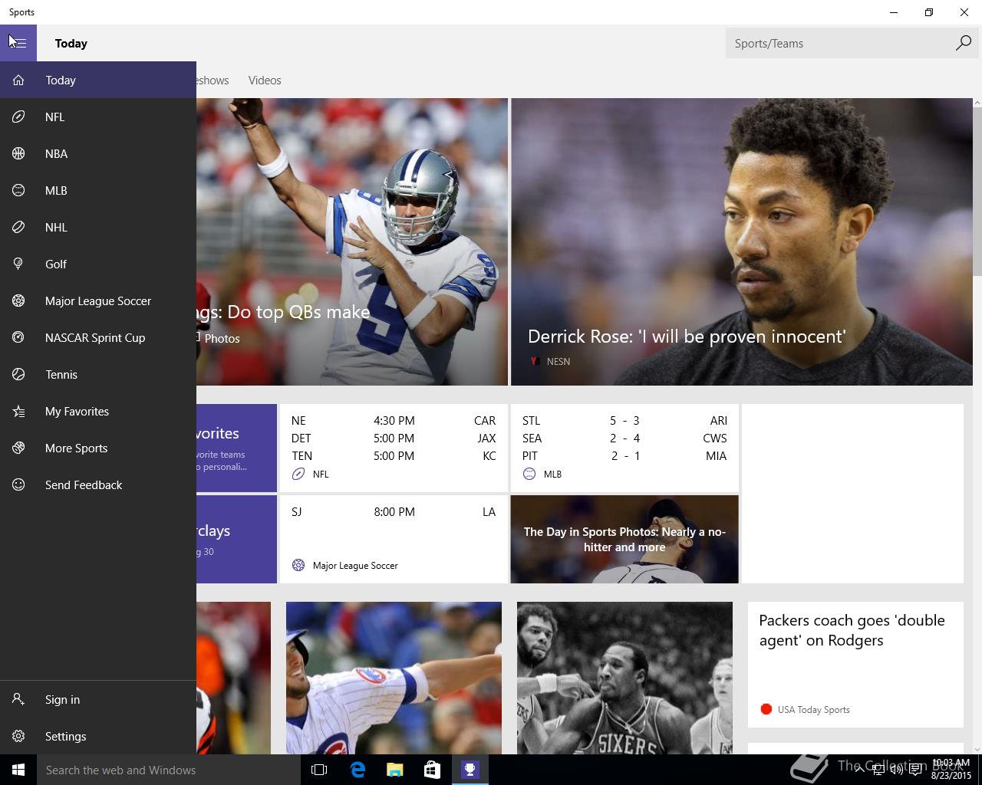Read Packers coach 'double agent' article
Image resolution: width=982 pixels, height=785 pixels.
point(855,664)
